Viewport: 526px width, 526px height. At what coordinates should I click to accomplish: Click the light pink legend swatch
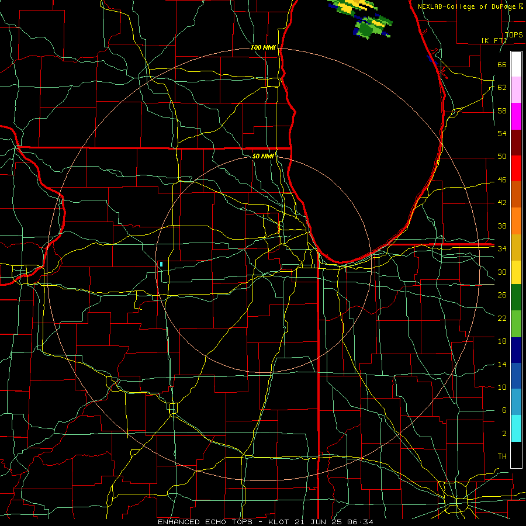516,90
